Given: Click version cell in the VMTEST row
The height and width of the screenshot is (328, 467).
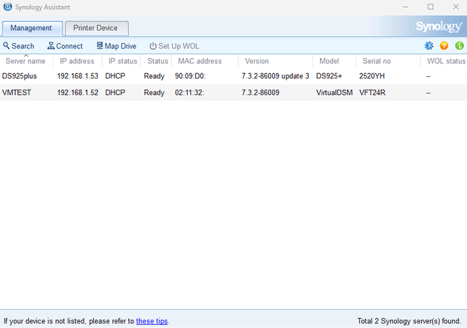Looking at the screenshot, I should pos(261,93).
